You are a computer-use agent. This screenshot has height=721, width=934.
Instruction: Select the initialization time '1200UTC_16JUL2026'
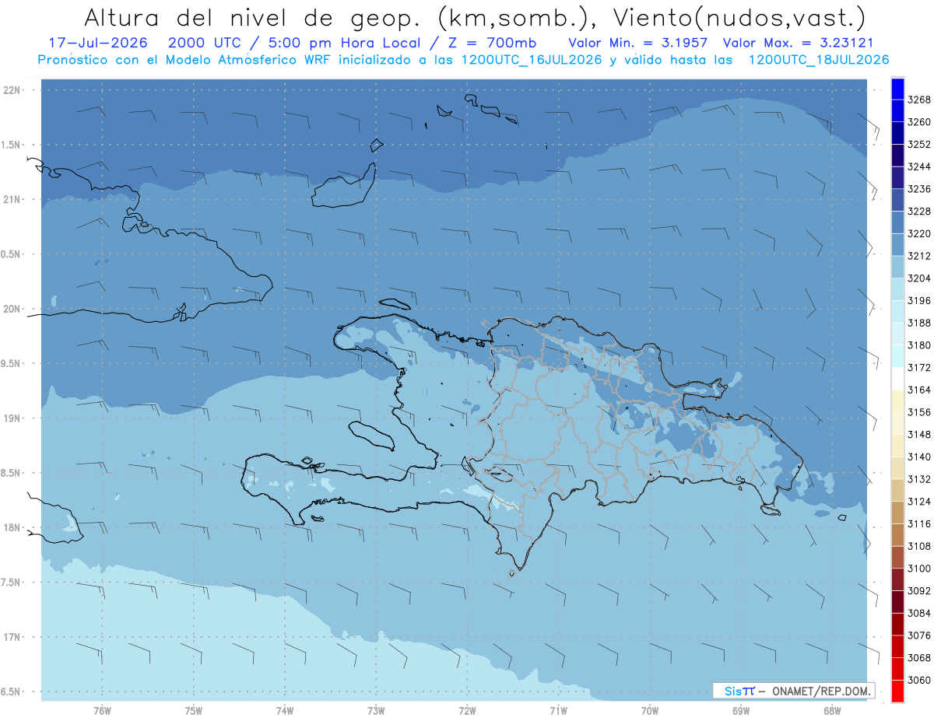pyautogui.click(x=531, y=60)
